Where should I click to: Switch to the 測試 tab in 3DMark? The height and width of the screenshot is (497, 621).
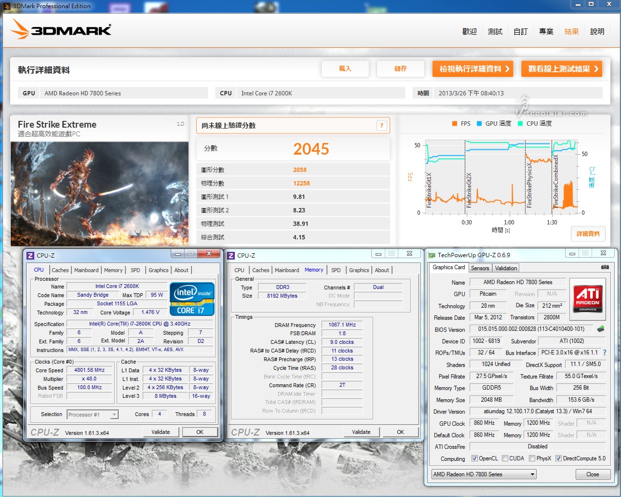(x=495, y=31)
